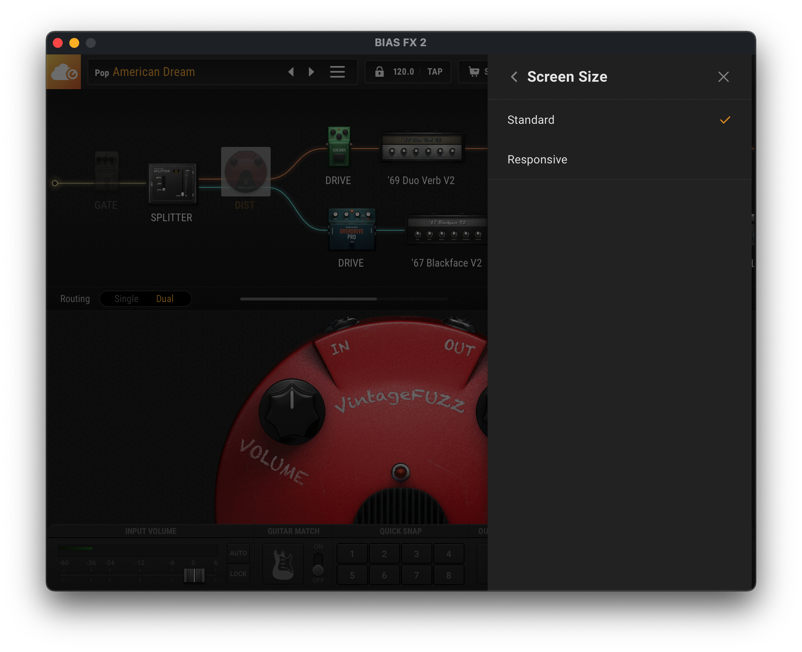Click the TAP tempo button
The image size is (802, 652).
[x=435, y=72]
